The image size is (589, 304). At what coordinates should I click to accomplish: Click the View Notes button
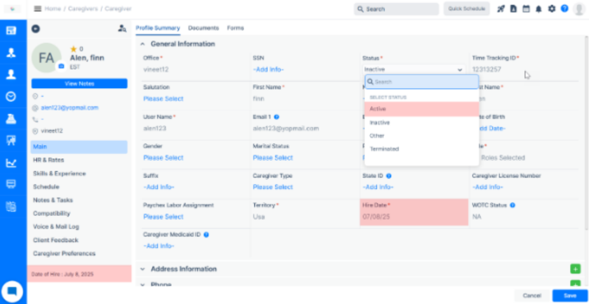79,84
